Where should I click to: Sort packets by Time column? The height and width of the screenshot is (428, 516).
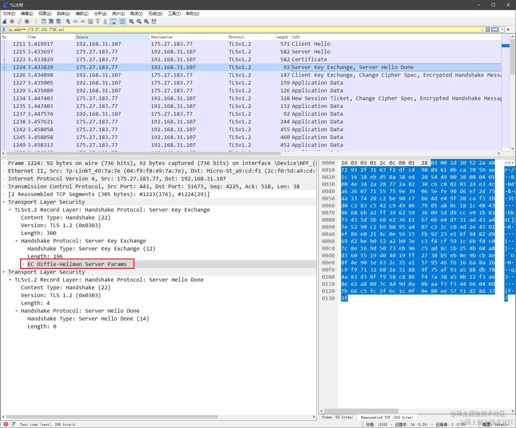click(51, 37)
